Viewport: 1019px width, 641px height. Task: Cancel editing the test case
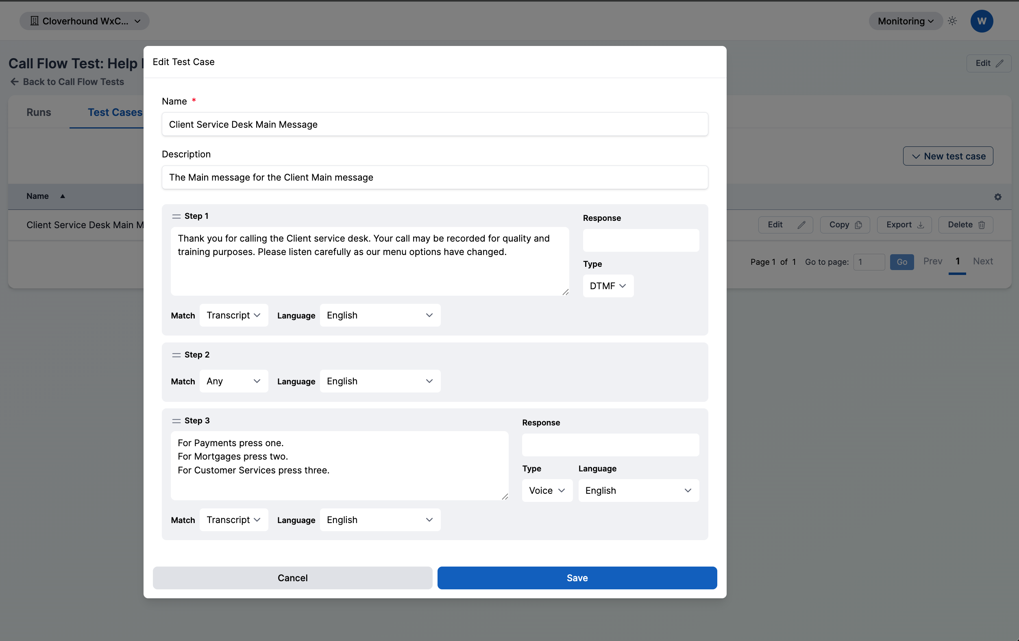[x=292, y=578]
